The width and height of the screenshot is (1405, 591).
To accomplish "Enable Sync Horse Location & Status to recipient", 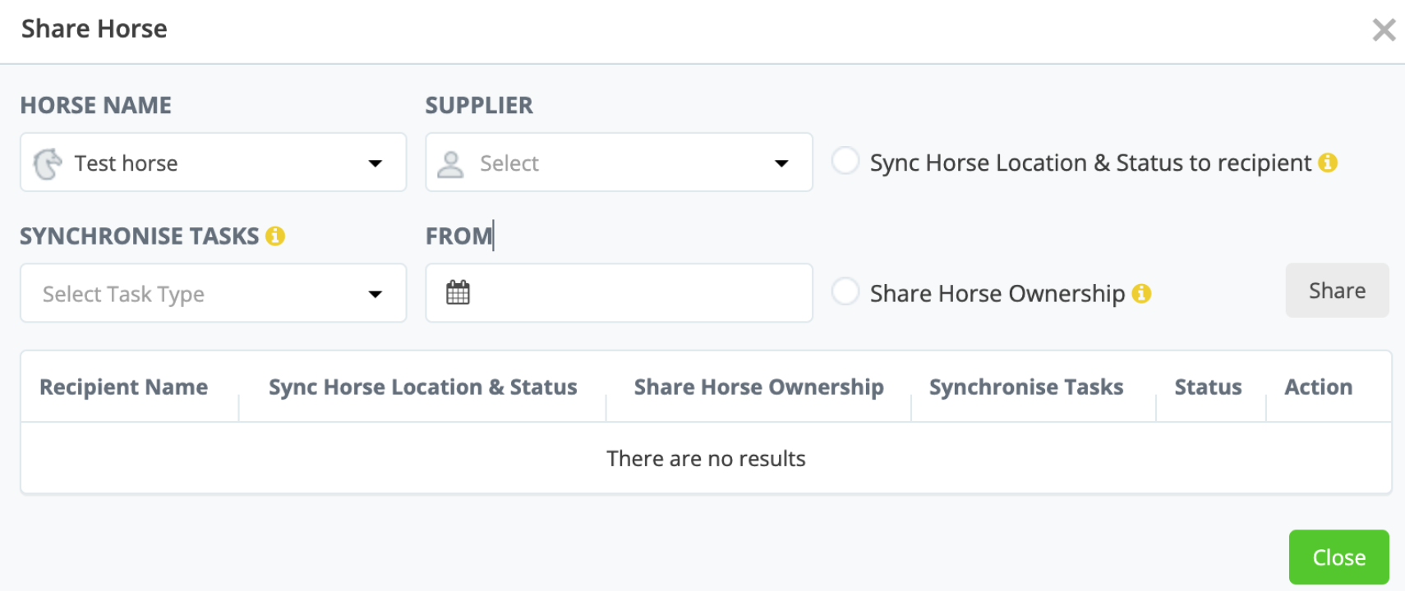I will 845,161.
